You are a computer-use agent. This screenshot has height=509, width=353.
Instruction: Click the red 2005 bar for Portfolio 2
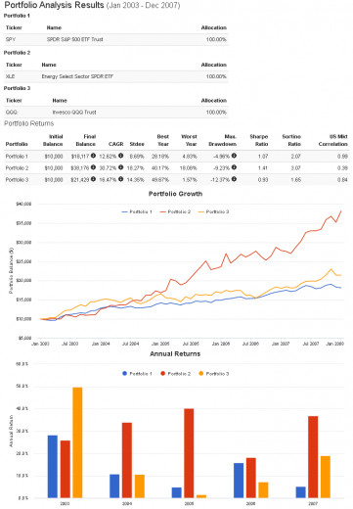(189, 453)
